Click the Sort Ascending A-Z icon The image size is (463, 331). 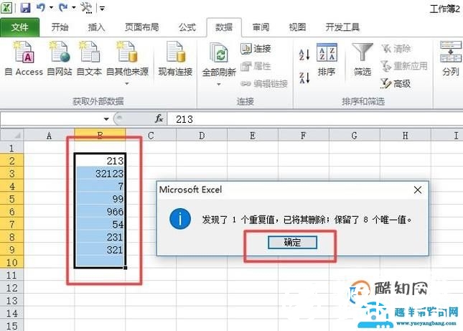coord(304,55)
